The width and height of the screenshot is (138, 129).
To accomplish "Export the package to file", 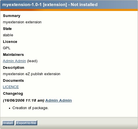I will [26, 123].
